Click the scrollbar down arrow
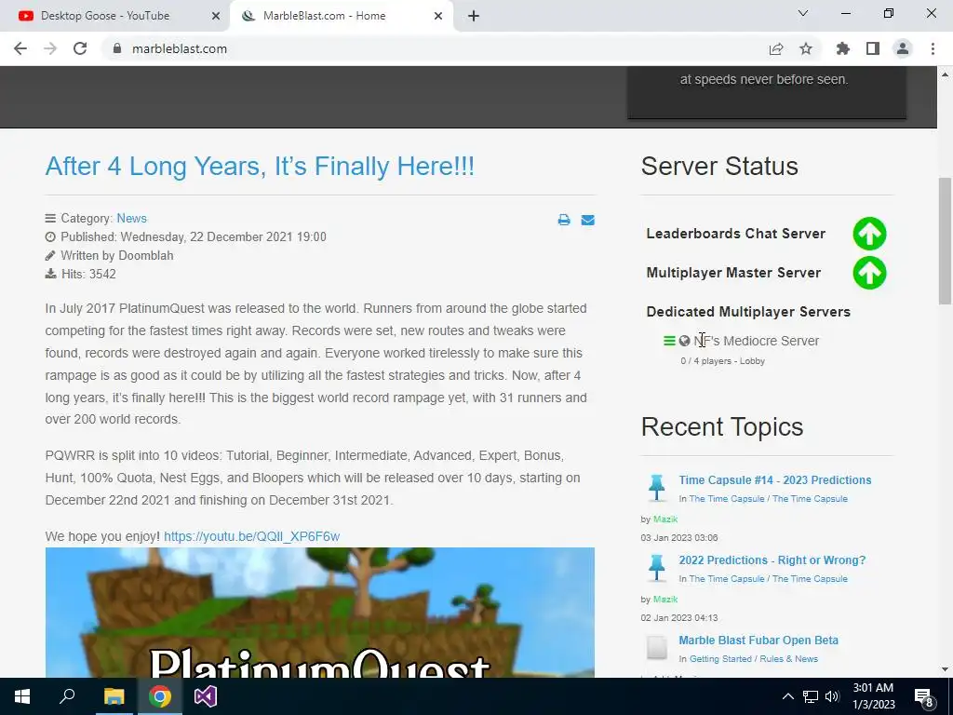Image resolution: width=953 pixels, height=715 pixels. (945, 669)
